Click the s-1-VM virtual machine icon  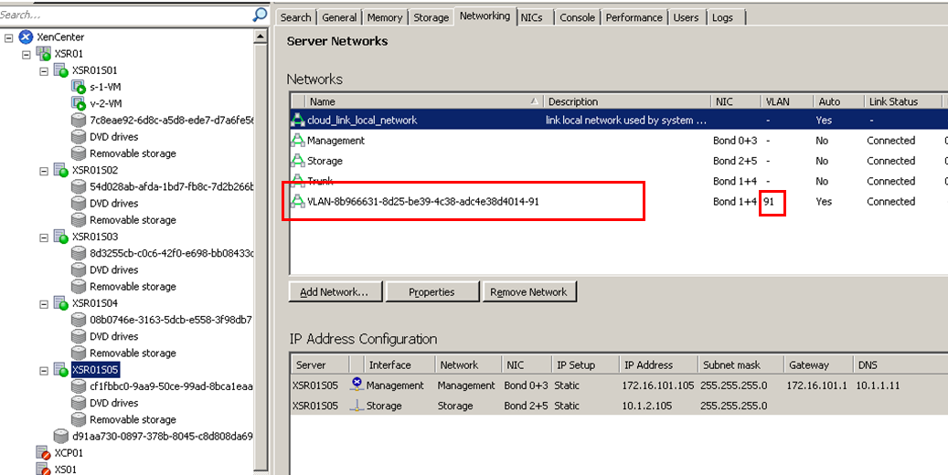coord(79,88)
